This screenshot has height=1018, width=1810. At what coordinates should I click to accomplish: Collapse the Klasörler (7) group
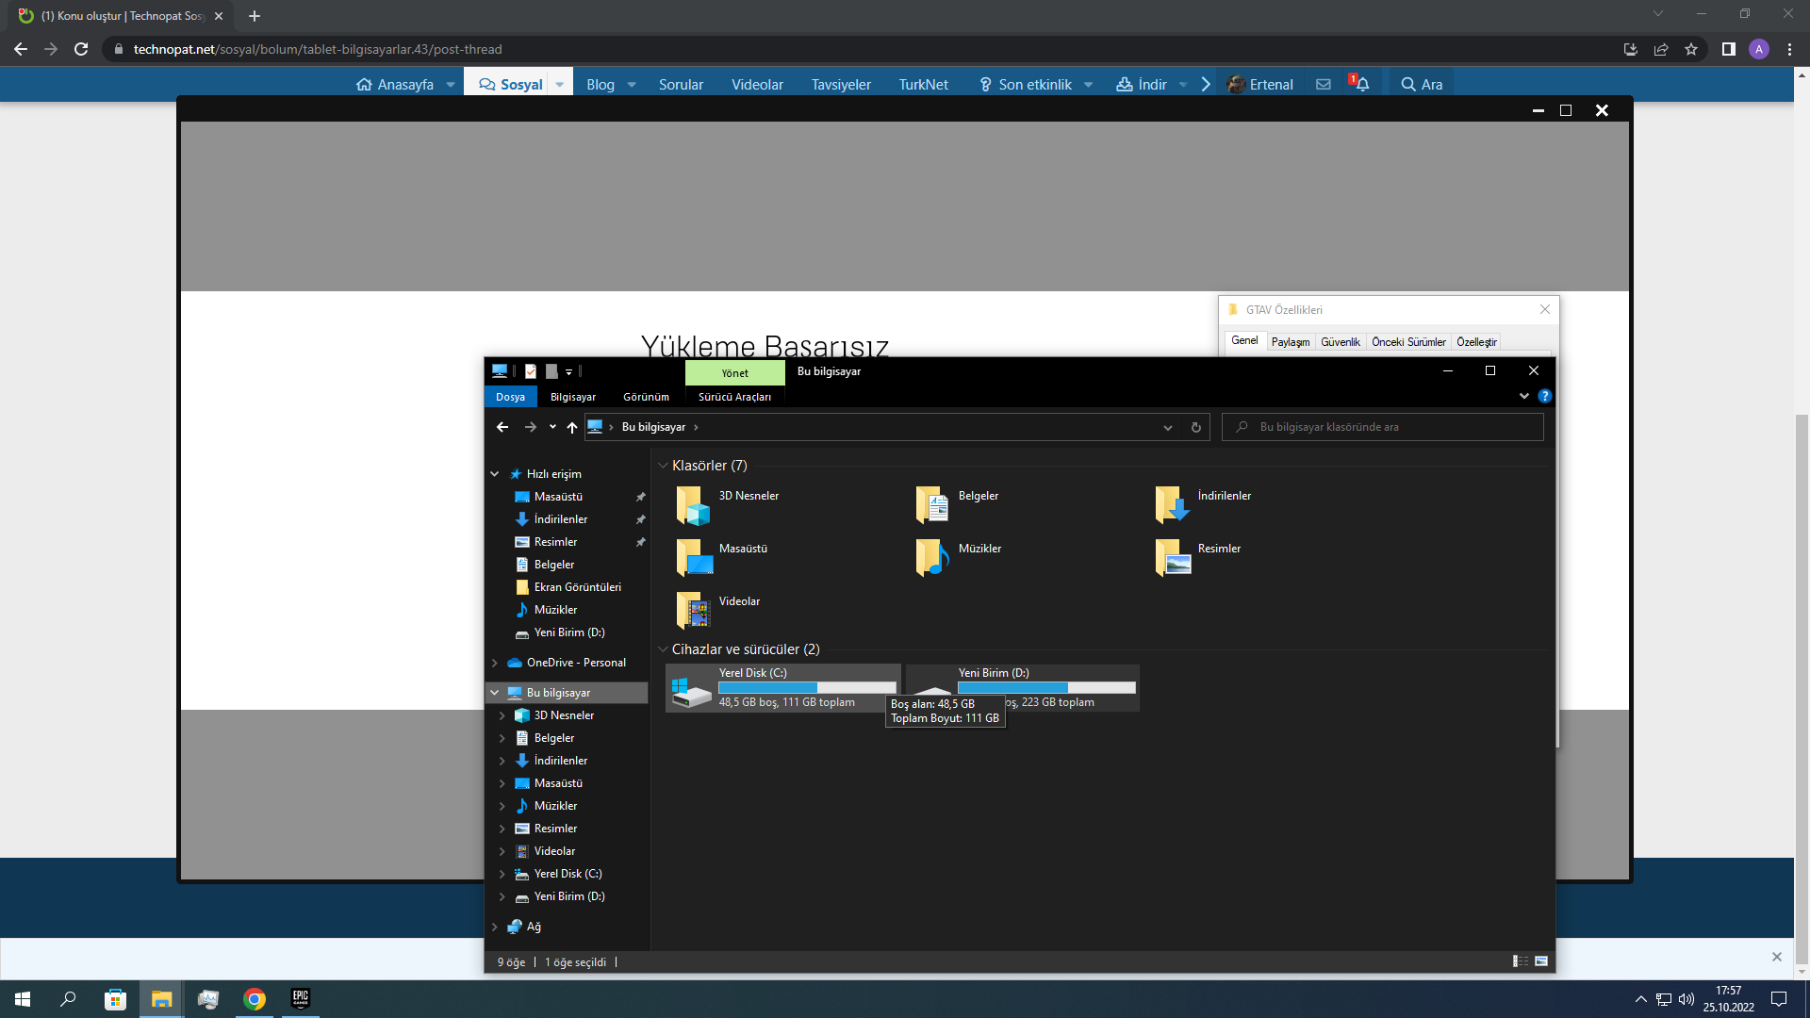pos(663,466)
